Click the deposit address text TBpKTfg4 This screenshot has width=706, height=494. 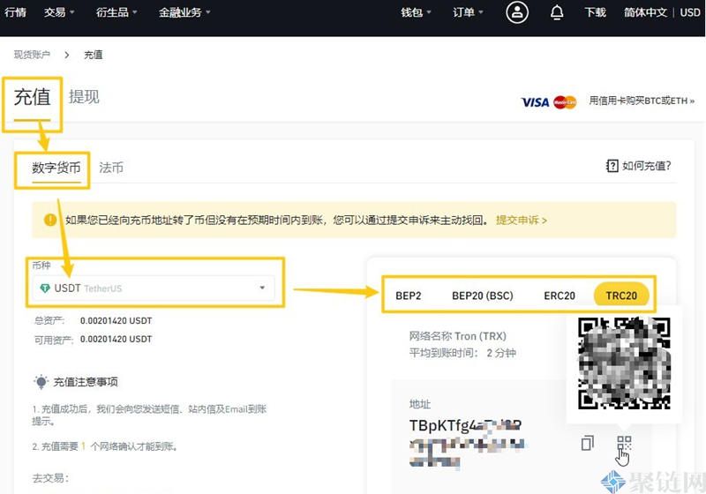pyautogui.click(x=466, y=425)
